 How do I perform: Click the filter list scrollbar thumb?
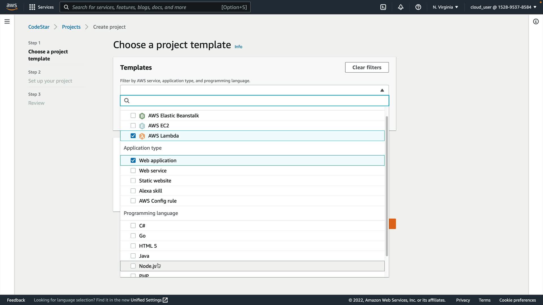(387, 186)
